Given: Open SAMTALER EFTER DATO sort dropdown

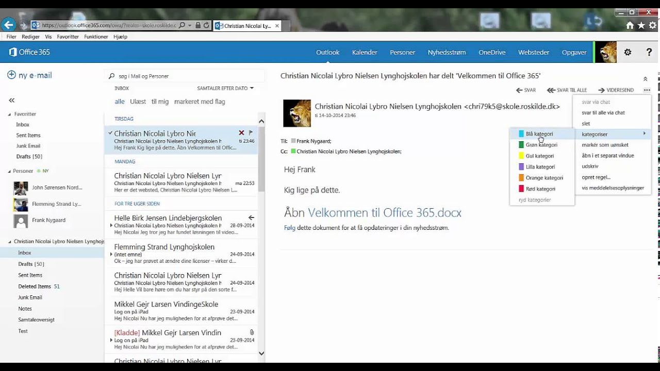Looking at the screenshot, I should pyautogui.click(x=225, y=88).
